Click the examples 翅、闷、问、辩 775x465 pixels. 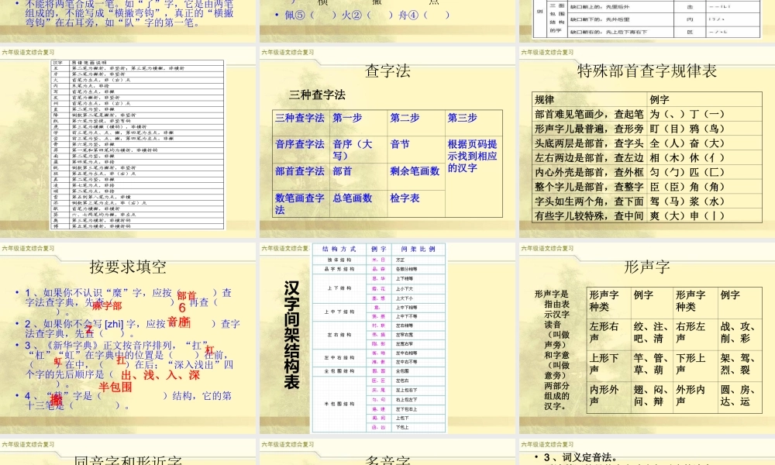(651, 396)
